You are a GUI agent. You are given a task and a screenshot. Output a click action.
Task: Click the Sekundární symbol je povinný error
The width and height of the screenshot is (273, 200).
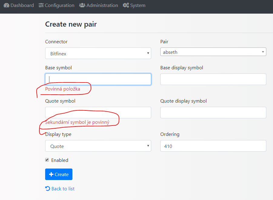tap(77, 122)
